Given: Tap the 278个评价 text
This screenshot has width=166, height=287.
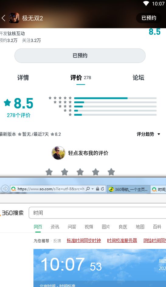Looking at the screenshot, I should point(19,115).
